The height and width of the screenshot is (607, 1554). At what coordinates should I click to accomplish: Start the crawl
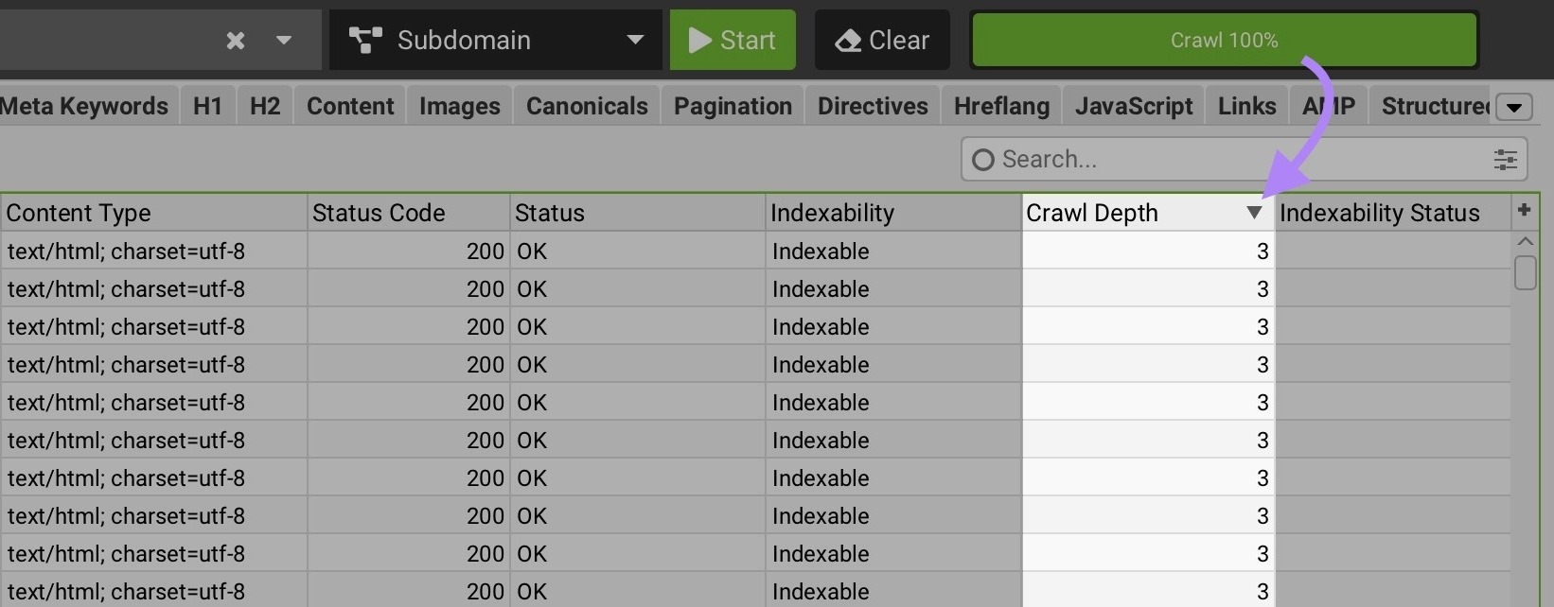click(733, 40)
